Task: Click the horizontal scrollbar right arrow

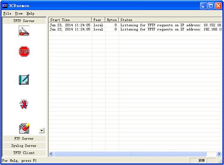Action: [x=219, y=154]
